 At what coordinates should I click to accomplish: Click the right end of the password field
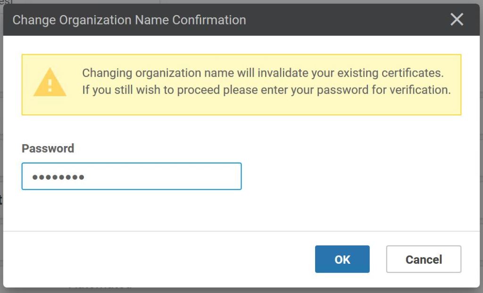point(231,177)
